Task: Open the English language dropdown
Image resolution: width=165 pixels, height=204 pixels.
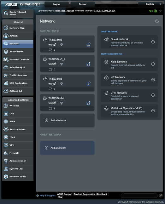Action: (x=150, y=4)
